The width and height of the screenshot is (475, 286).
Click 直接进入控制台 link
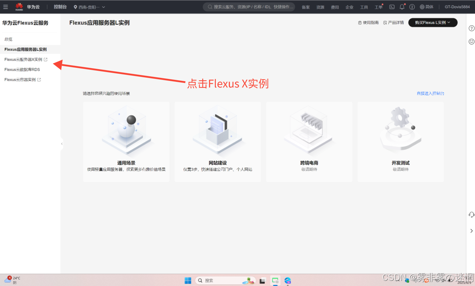point(430,94)
